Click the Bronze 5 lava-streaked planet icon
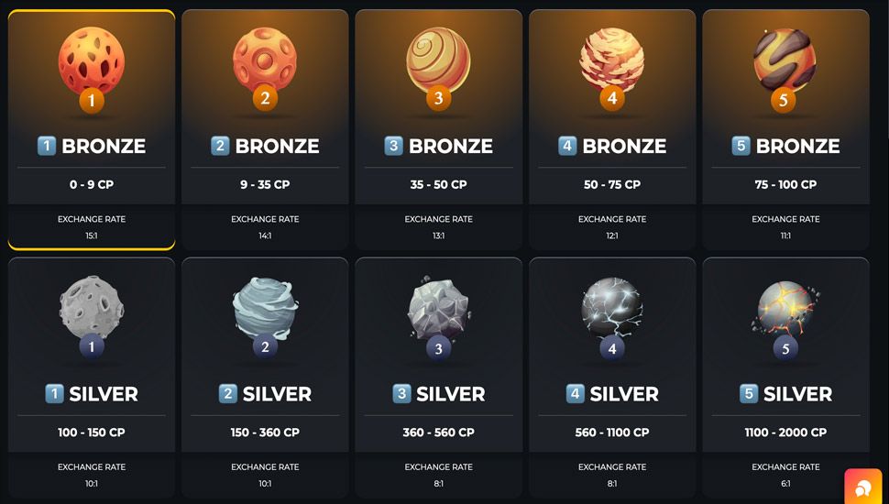Viewport: 889px width, 504px height. pyautogui.click(x=785, y=60)
